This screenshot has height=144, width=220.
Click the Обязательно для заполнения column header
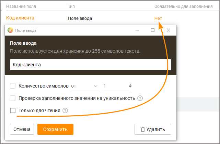click(x=184, y=6)
